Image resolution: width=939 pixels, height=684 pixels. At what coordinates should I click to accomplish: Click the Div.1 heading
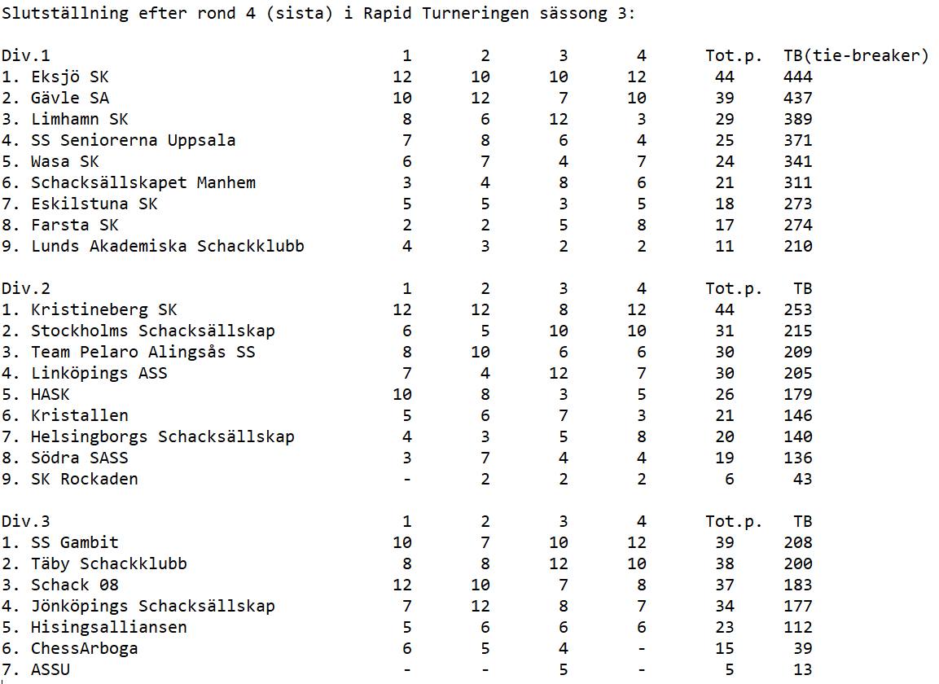pyautogui.click(x=24, y=55)
